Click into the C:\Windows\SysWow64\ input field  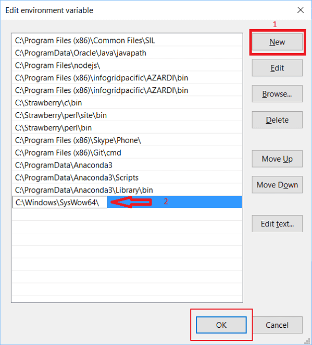(x=60, y=202)
